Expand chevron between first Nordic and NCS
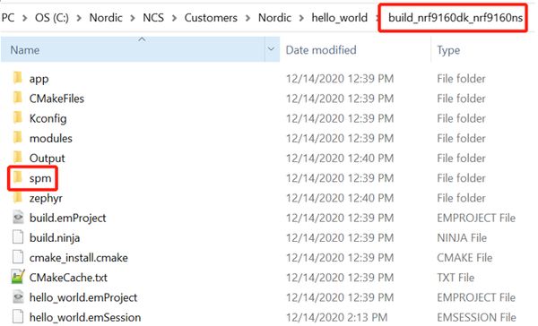The image size is (538, 326). pos(133,18)
